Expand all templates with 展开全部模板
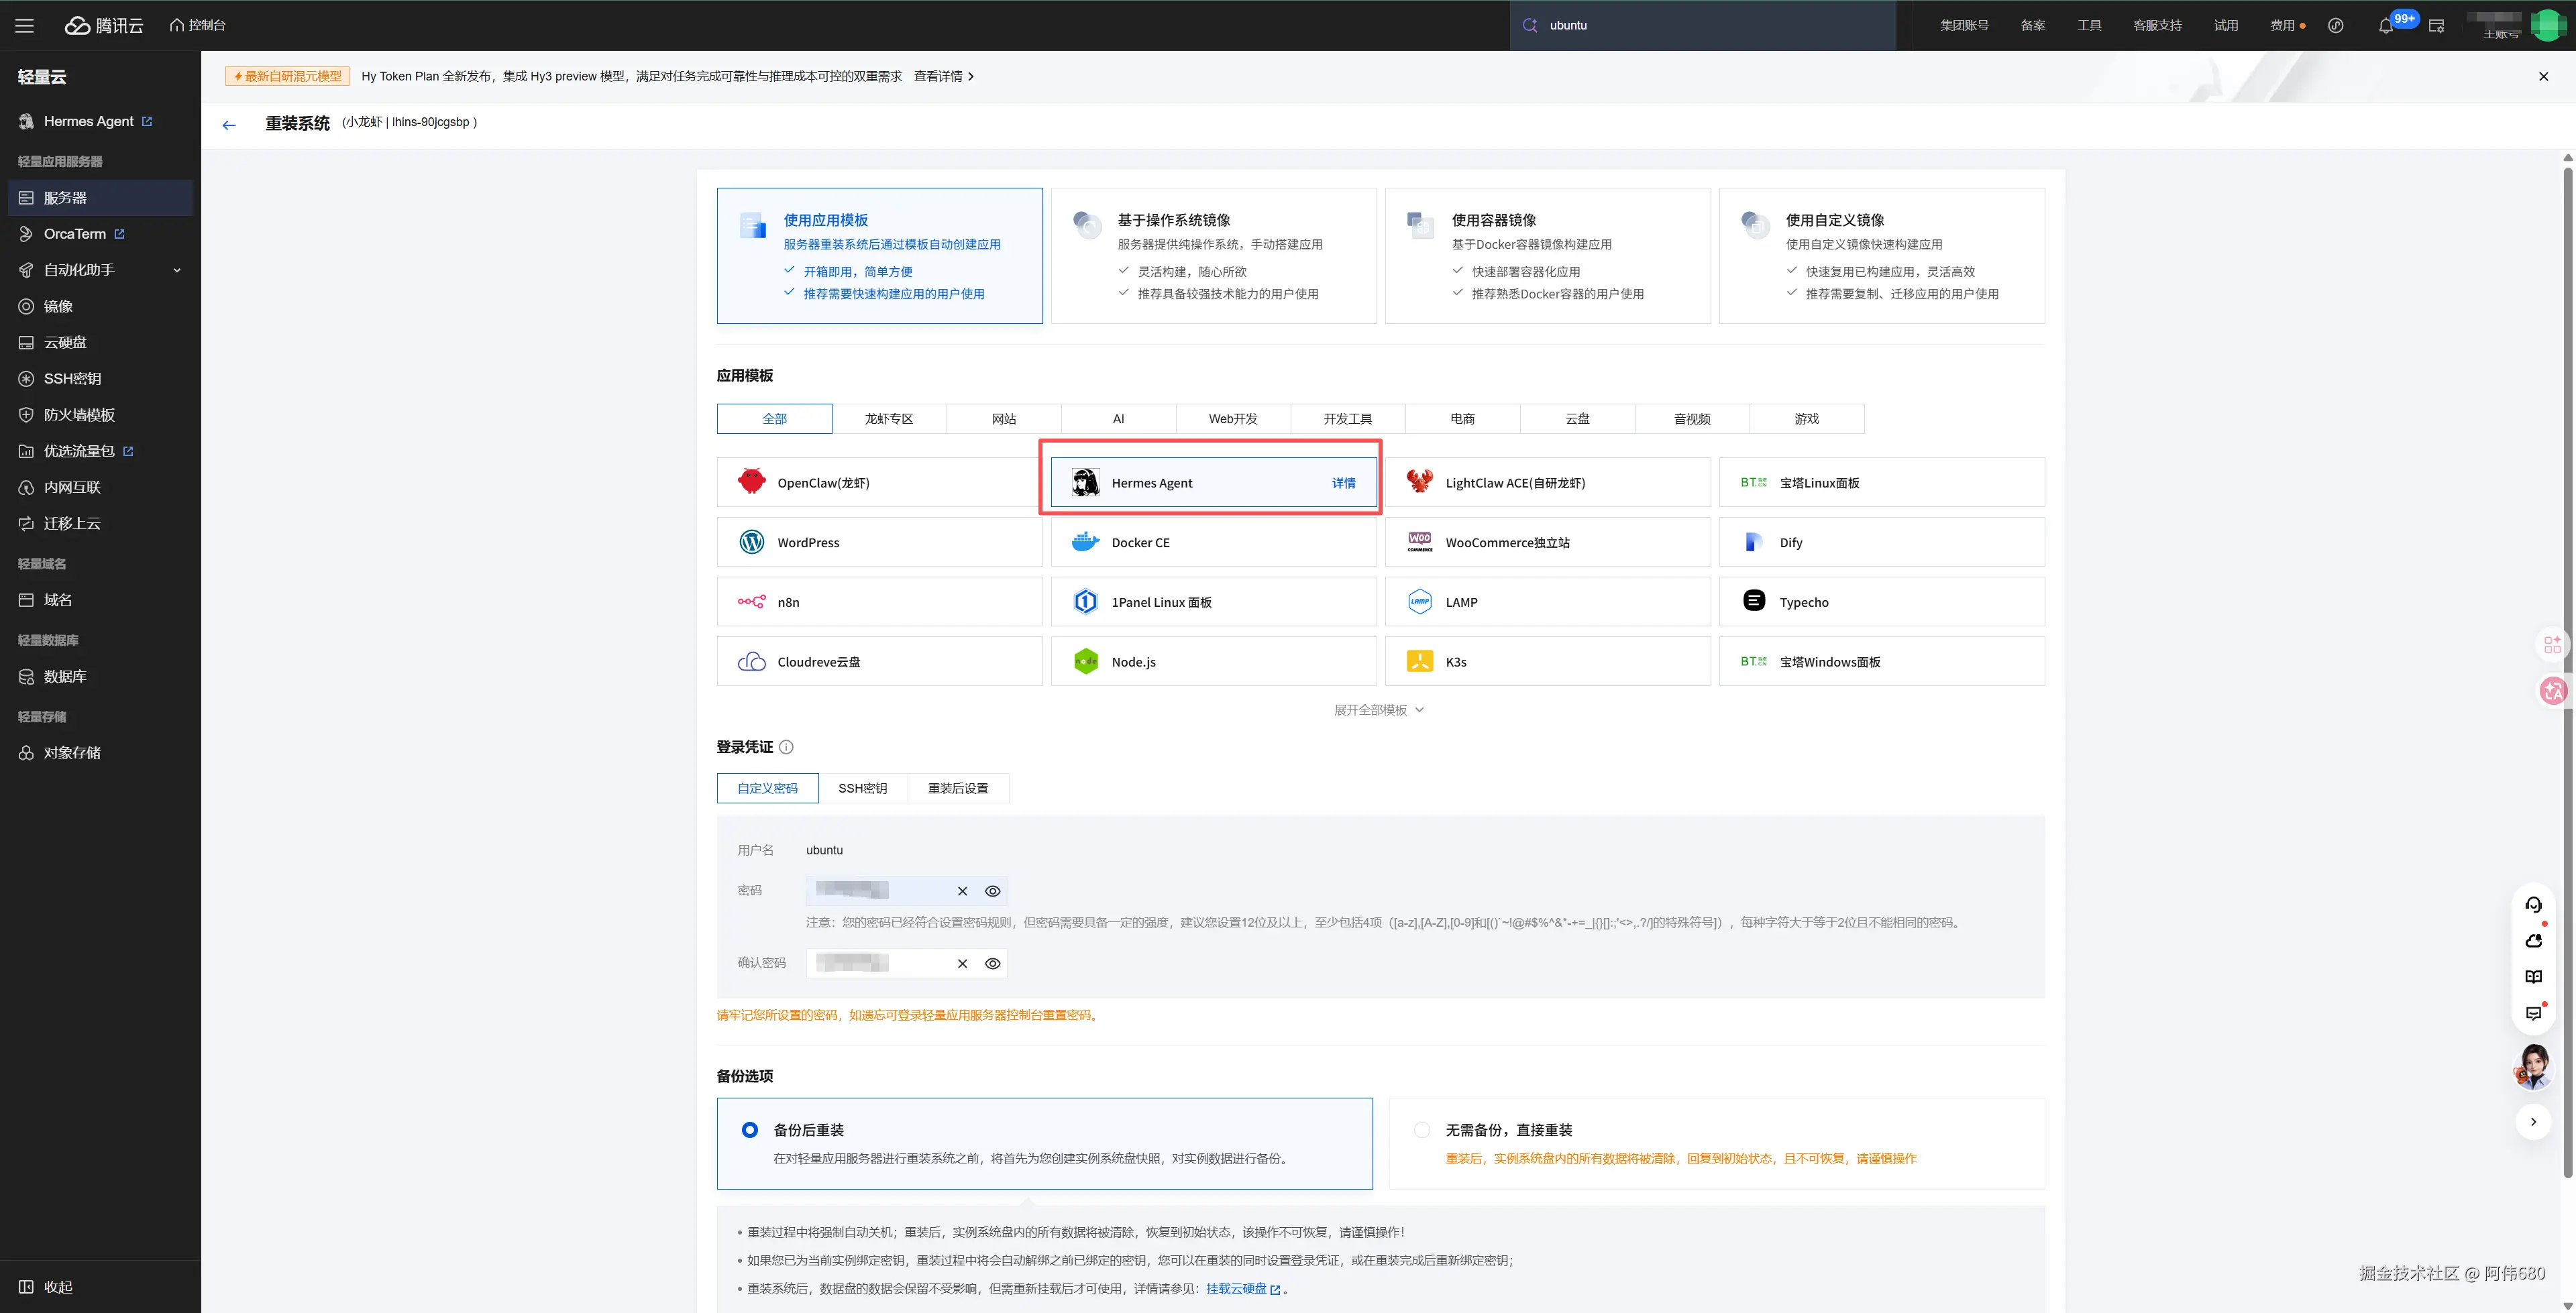Image resolution: width=2576 pixels, height=1313 pixels. [x=1379, y=710]
